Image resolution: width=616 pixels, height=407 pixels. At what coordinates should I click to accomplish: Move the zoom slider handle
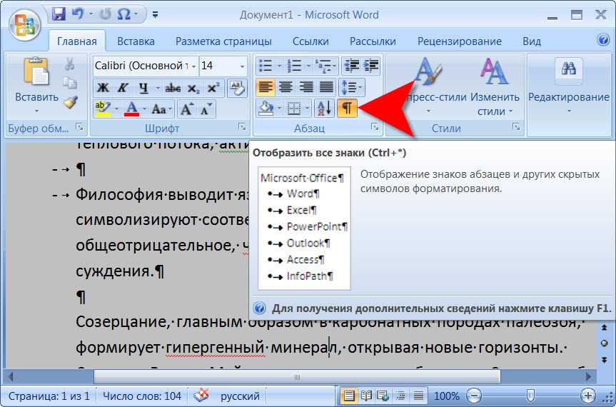pos(531,395)
